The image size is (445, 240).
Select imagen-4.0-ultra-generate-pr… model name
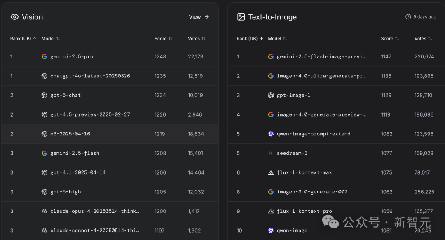click(x=321, y=76)
